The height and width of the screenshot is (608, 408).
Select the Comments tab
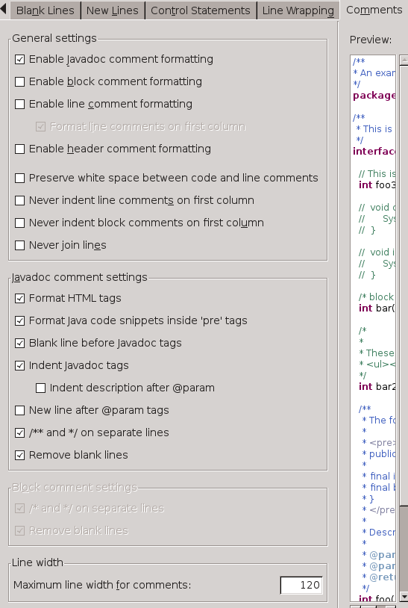tap(374, 10)
